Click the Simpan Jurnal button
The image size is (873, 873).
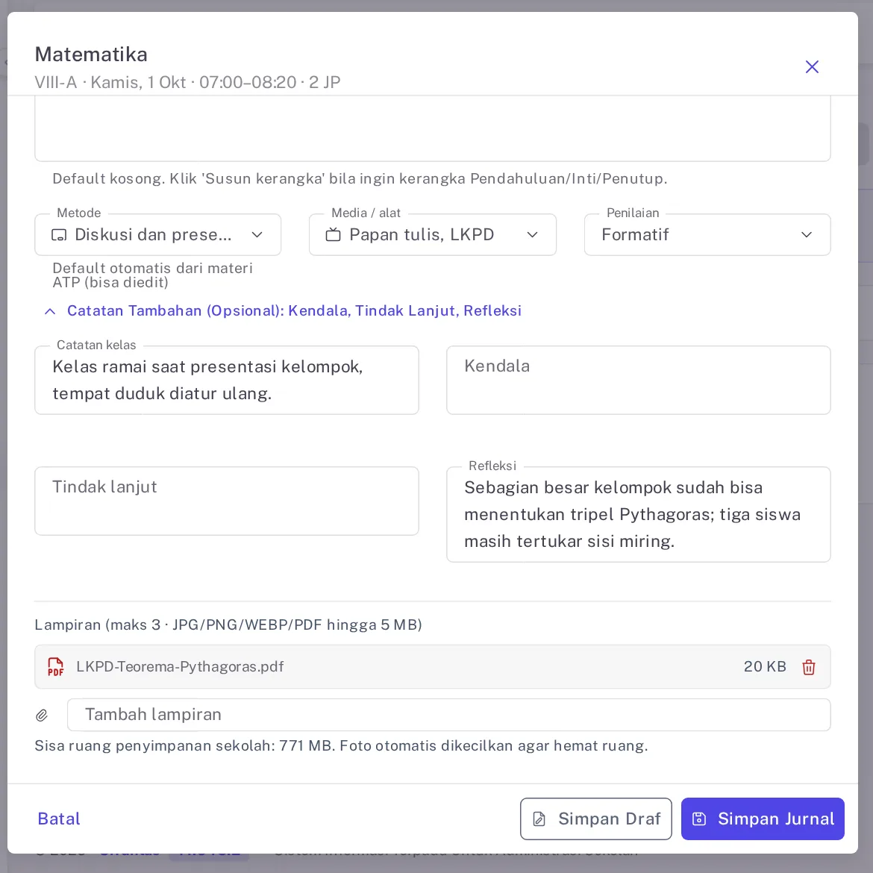[763, 819]
